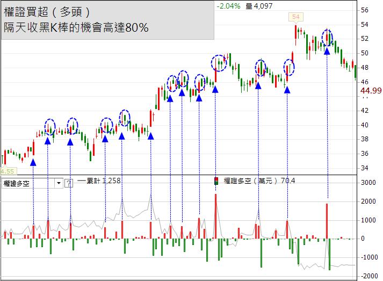
Task: Click the 44.99 current price label
Action: click(x=371, y=91)
